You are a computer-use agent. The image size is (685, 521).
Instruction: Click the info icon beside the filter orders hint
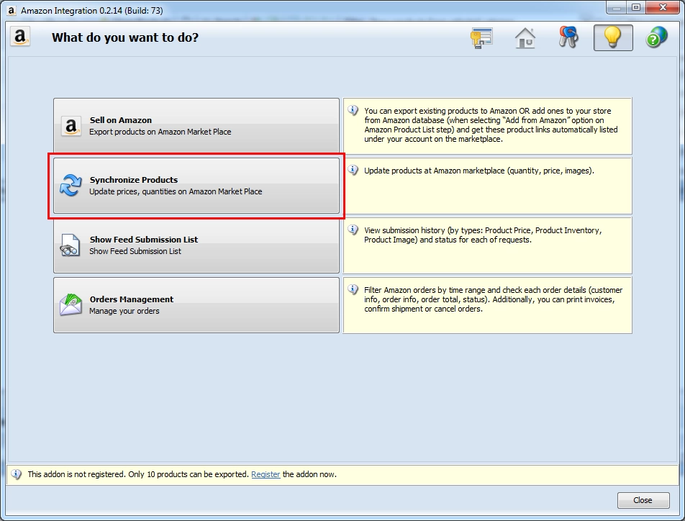(x=353, y=289)
